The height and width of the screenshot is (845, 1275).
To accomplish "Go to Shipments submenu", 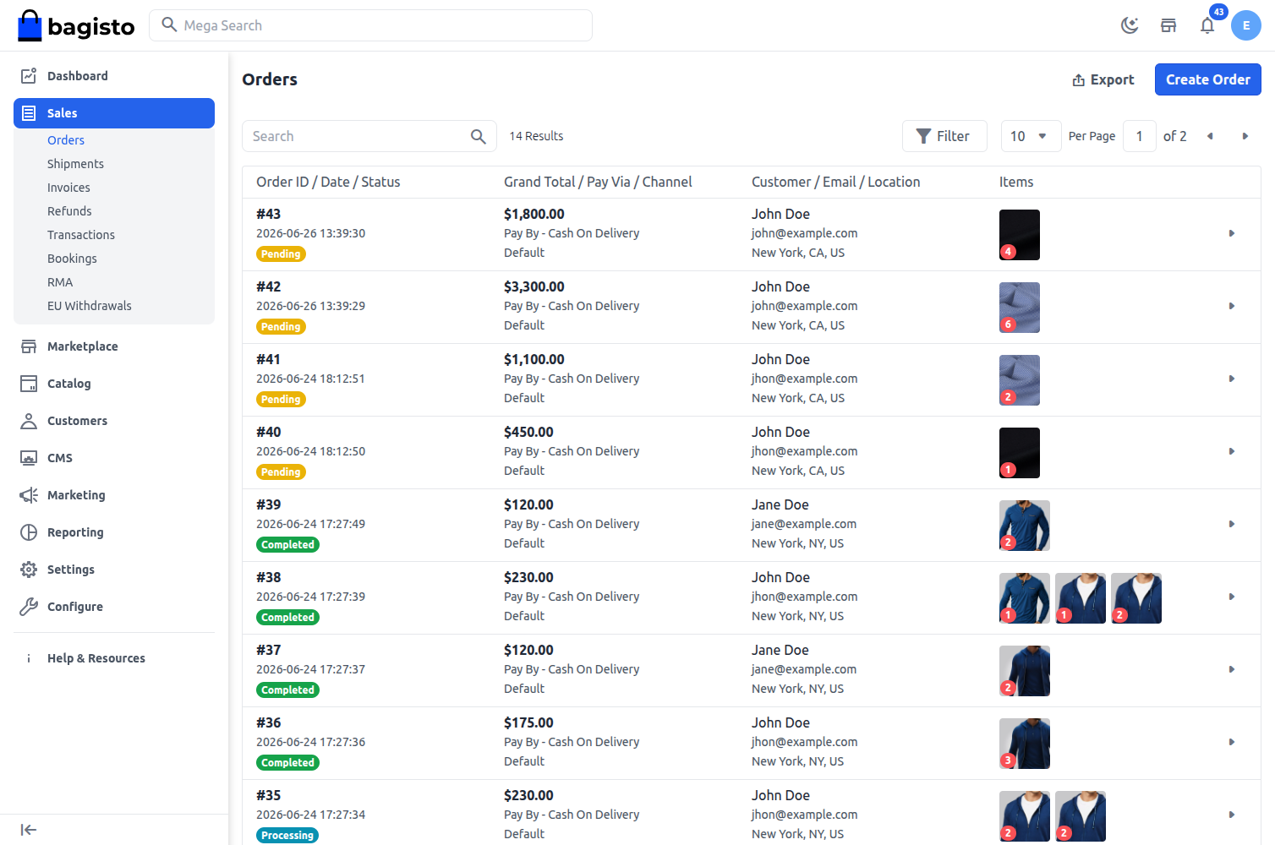I will 75,164.
